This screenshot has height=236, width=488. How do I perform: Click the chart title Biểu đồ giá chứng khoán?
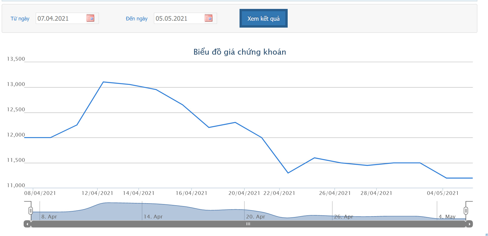pyautogui.click(x=240, y=52)
